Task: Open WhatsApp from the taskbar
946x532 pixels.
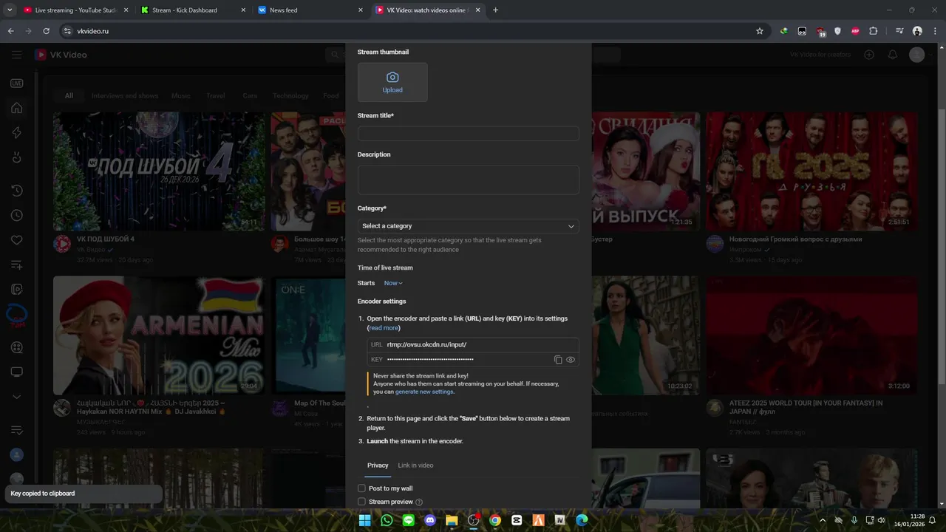Action: pyautogui.click(x=387, y=520)
